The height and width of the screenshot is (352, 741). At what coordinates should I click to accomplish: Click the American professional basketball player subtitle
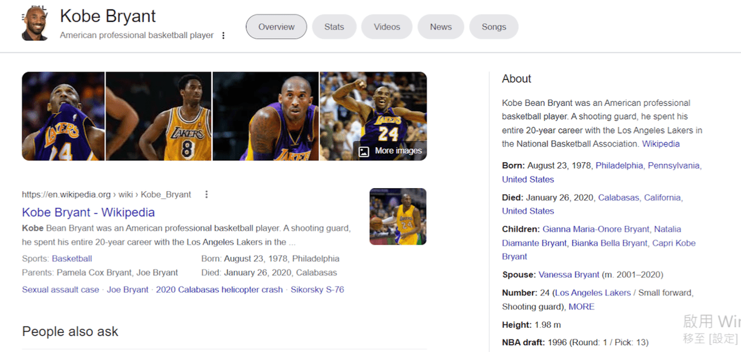click(137, 35)
